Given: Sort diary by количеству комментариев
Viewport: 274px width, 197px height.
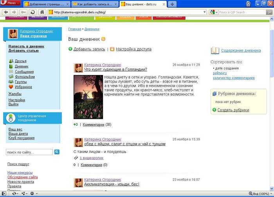Looking at the screenshot, I should (233, 78).
